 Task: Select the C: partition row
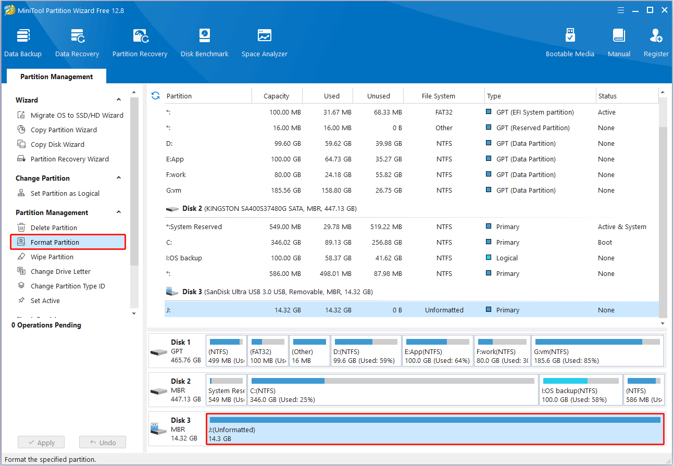pyautogui.click(x=411, y=242)
